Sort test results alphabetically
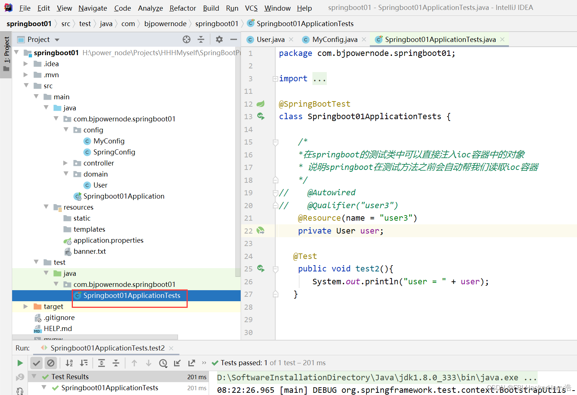The height and width of the screenshot is (395, 577). coord(69,363)
